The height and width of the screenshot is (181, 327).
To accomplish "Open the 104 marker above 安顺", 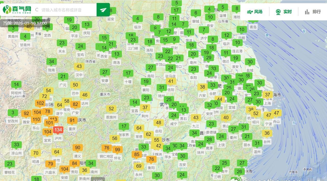I will (x=64, y=169).
